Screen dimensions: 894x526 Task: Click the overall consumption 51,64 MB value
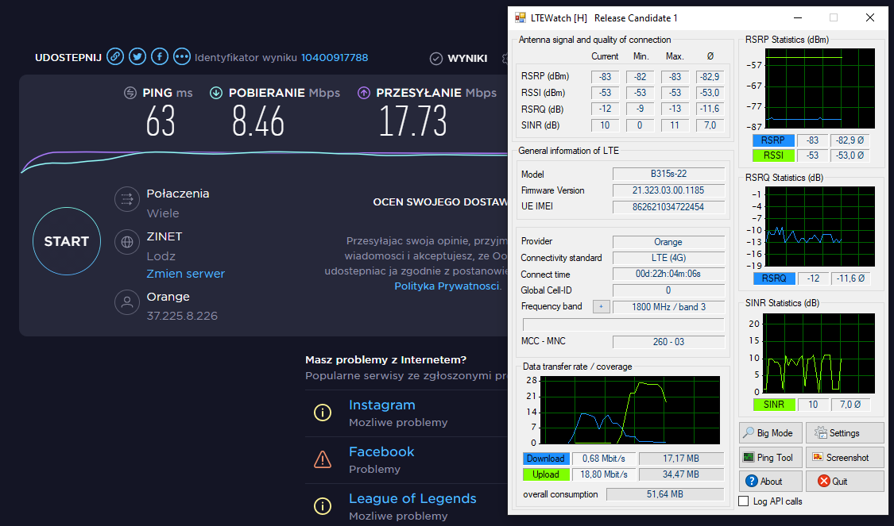[665, 494]
